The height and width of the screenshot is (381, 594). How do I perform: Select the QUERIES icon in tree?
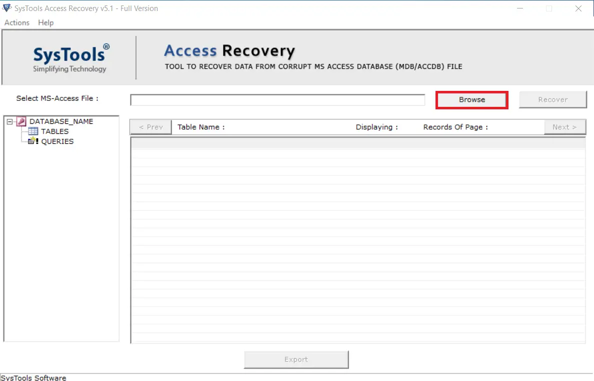coord(33,141)
